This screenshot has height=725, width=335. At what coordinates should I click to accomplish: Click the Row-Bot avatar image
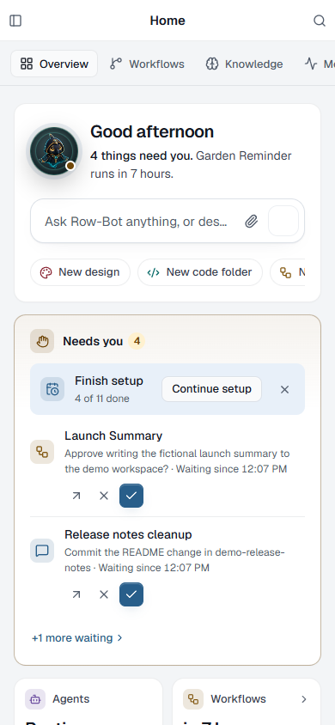tap(54, 151)
